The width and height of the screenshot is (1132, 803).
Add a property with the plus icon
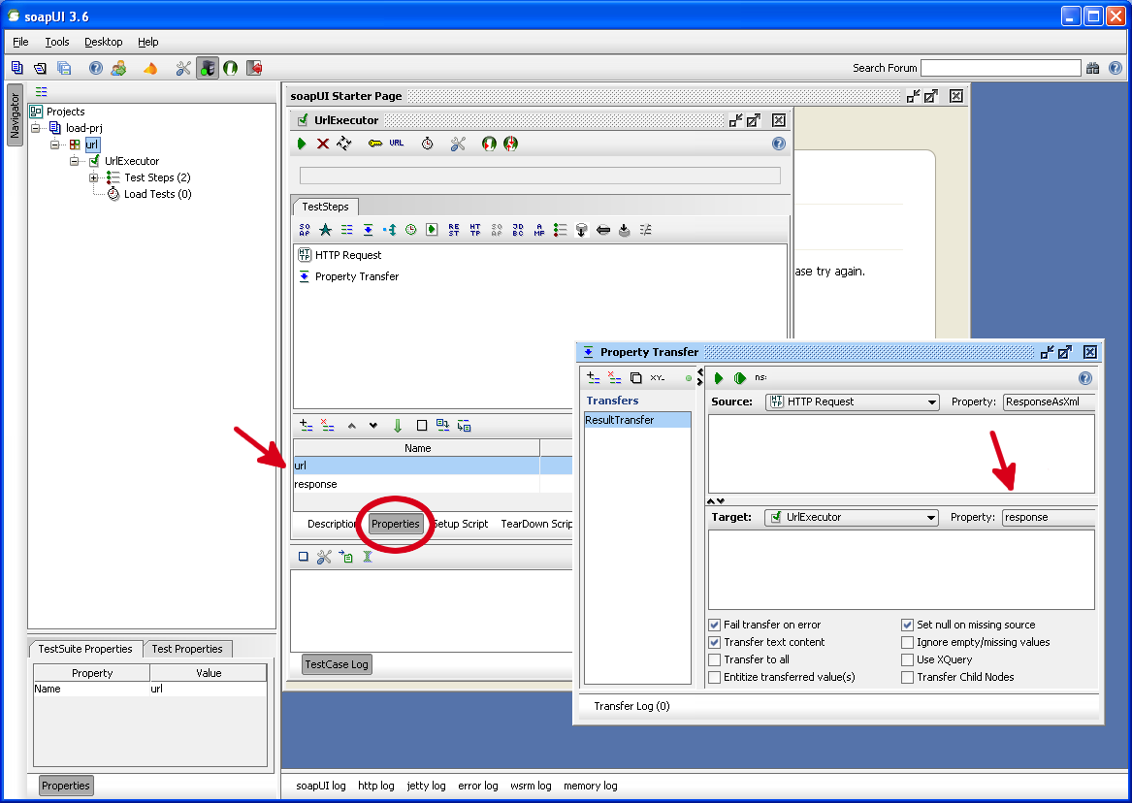coord(306,426)
